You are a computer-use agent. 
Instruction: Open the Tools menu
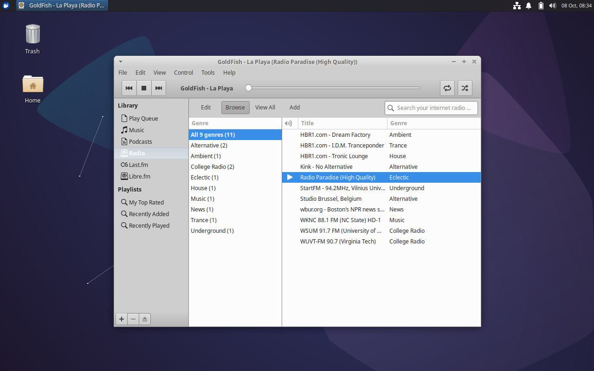[208, 72]
